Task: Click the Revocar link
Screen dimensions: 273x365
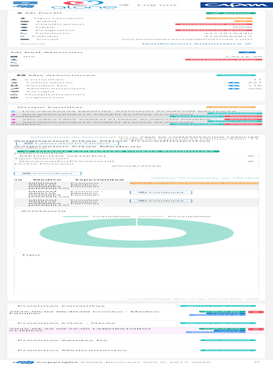Action: (33, 44)
